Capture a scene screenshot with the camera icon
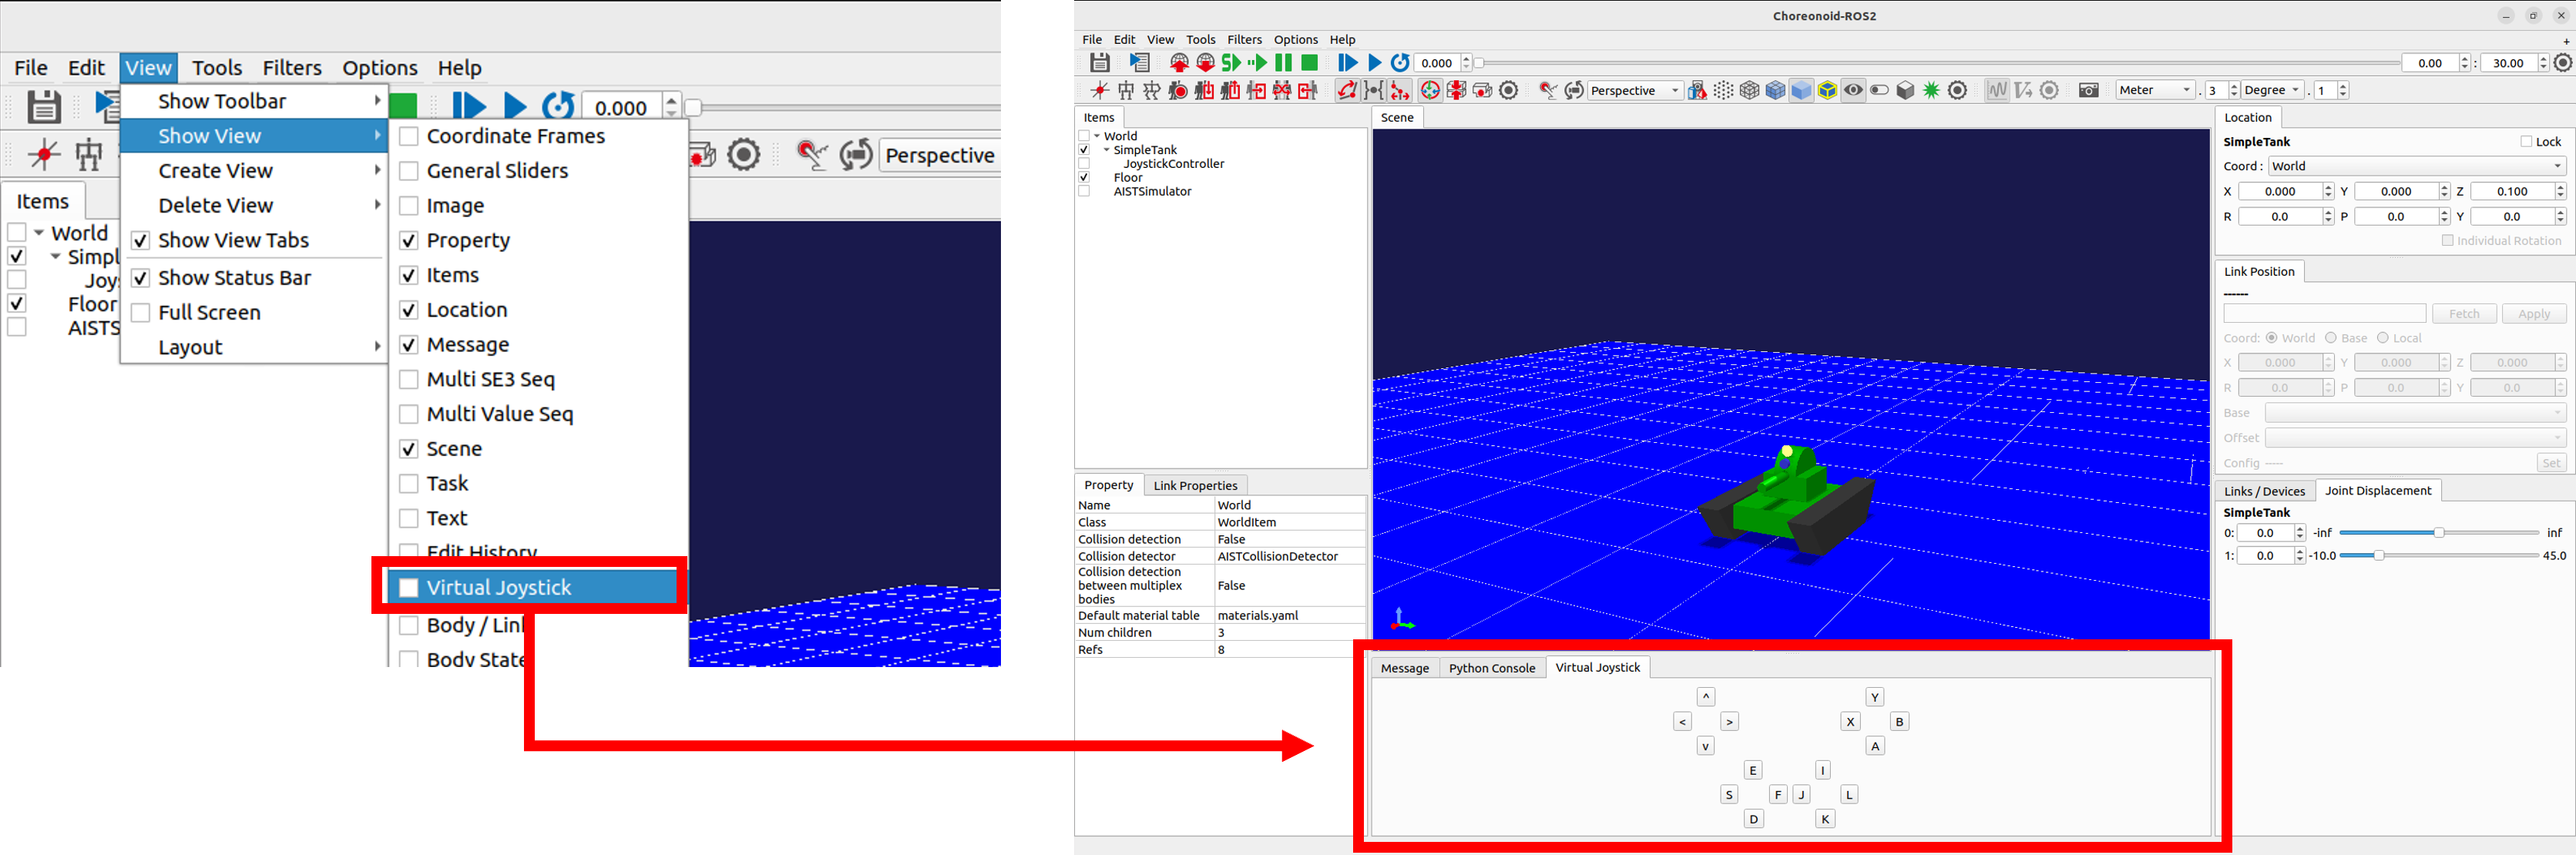This screenshot has height=855, width=2576. click(2089, 90)
